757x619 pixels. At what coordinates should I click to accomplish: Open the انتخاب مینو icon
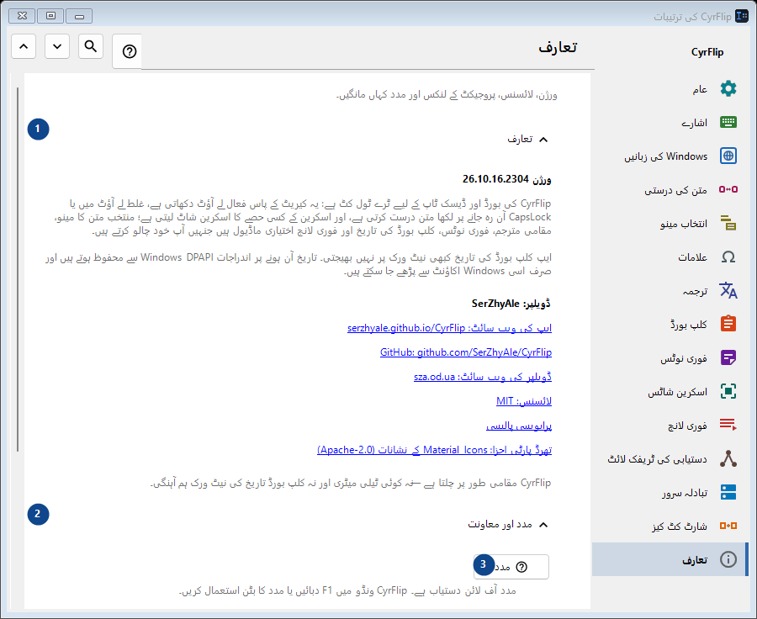pos(728,223)
